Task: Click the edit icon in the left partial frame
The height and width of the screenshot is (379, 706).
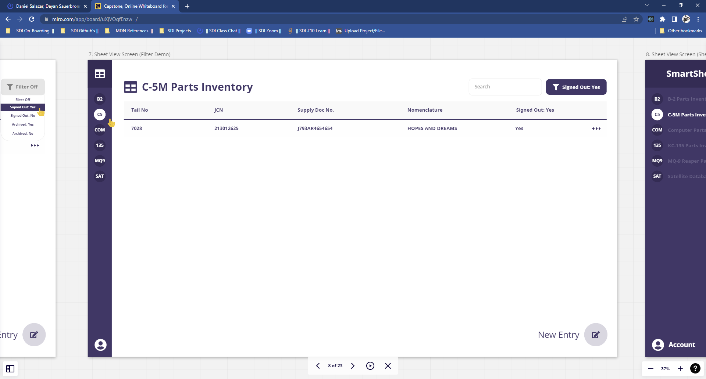Action: 34,335
